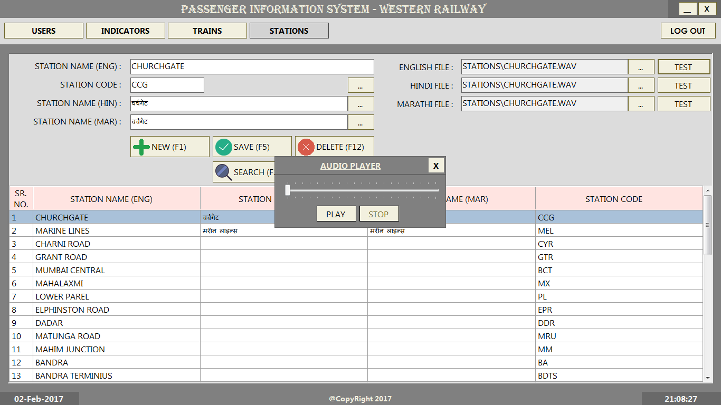Select the MUMBAI CENTRAL row
Image resolution: width=721 pixels, height=405 pixels.
pos(356,270)
